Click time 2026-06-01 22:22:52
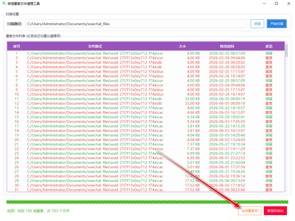Image resolution: width=295 pixels, height=221 pixels. click(227, 158)
